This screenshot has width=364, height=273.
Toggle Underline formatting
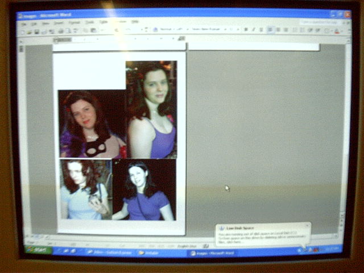[261, 30]
